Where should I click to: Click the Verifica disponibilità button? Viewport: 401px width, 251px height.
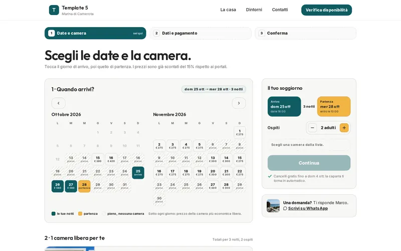click(327, 10)
